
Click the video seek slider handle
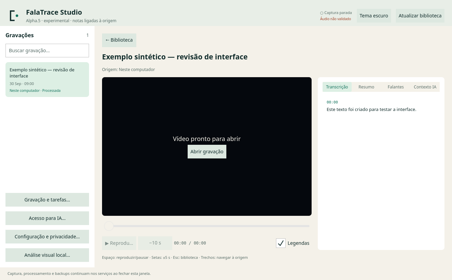click(x=109, y=226)
